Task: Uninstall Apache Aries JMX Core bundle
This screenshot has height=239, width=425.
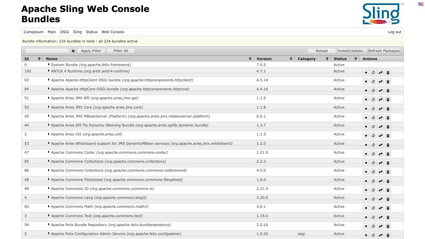Action: [x=388, y=109]
